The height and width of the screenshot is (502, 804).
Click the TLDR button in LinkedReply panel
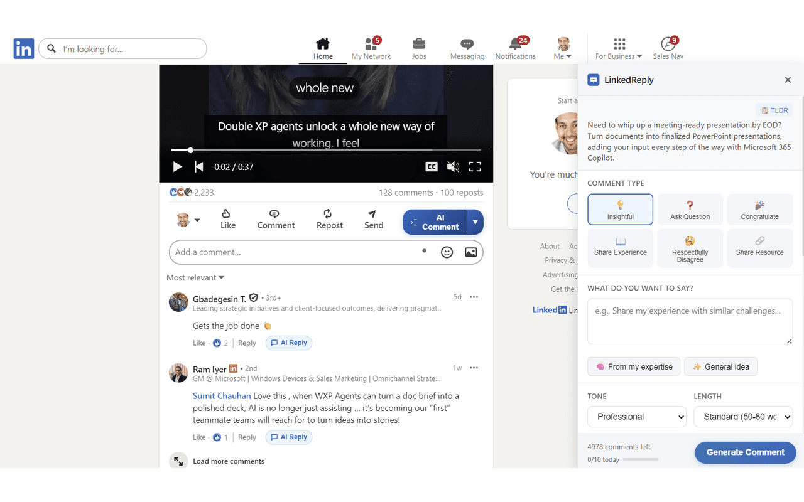pyautogui.click(x=774, y=110)
